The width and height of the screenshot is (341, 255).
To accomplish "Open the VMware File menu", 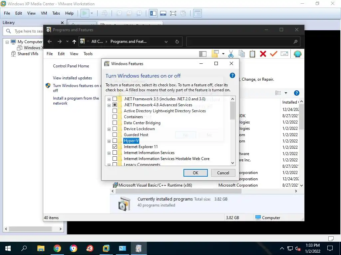I will tap(7, 13).
